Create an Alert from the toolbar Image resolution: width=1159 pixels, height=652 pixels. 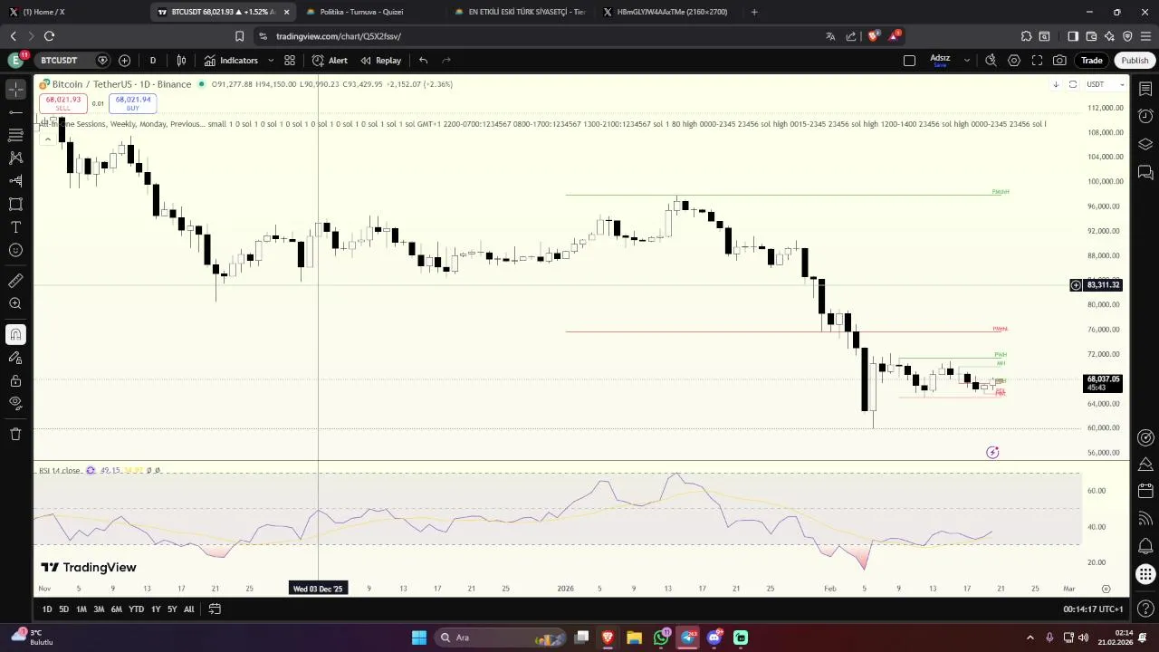point(330,61)
